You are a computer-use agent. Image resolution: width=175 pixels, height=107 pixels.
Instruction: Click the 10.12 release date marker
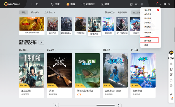pos(106,50)
